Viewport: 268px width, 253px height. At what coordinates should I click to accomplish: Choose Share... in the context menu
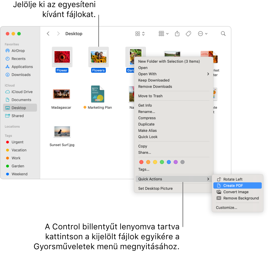tap(145, 152)
